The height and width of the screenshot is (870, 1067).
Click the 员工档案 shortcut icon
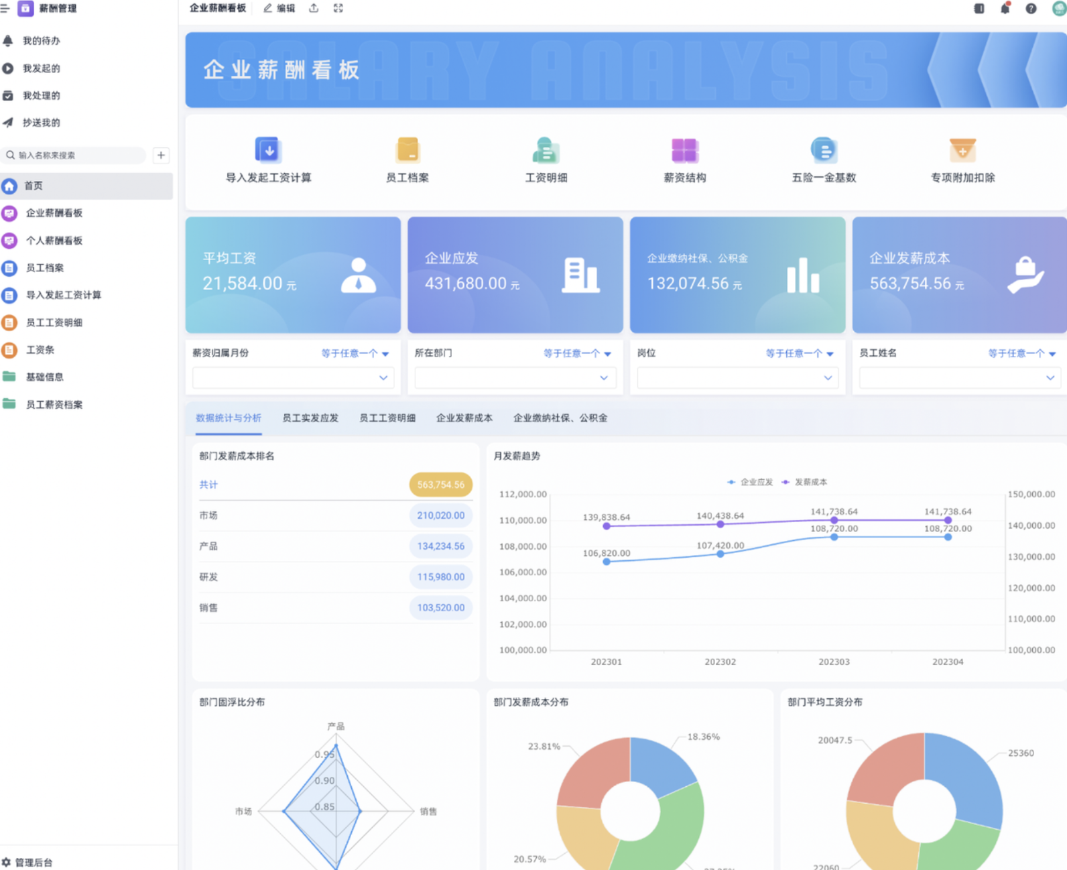point(407,150)
